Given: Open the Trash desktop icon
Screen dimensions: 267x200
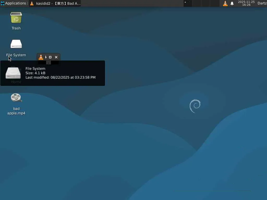Looking at the screenshot, I should coord(16,21).
